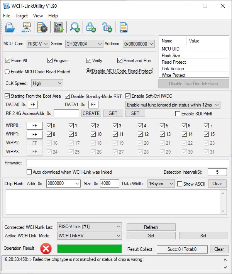Click the connect WCH-Link toolbar icon

26,27
